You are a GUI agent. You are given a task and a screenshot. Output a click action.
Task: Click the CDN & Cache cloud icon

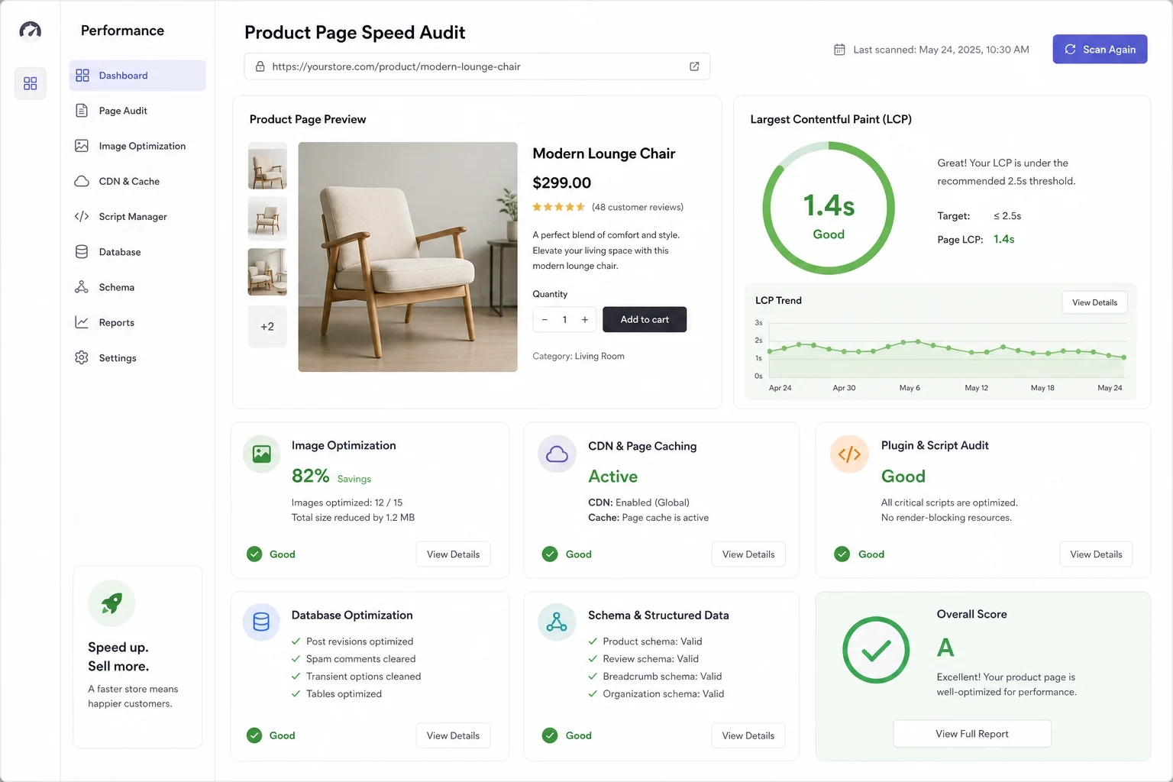(x=82, y=181)
